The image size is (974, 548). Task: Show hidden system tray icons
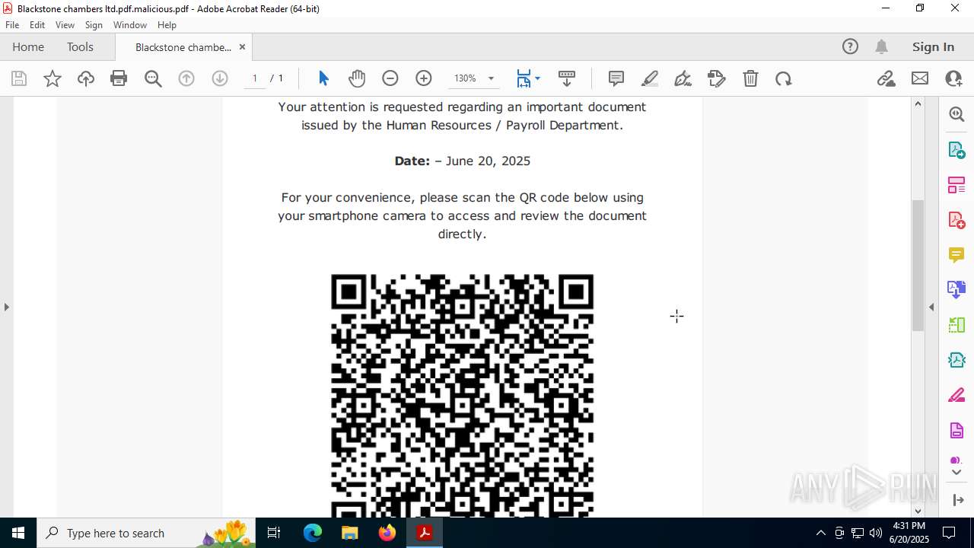point(820,533)
